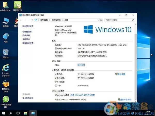Open 远程设置 from the sidebar

click(26, 35)
